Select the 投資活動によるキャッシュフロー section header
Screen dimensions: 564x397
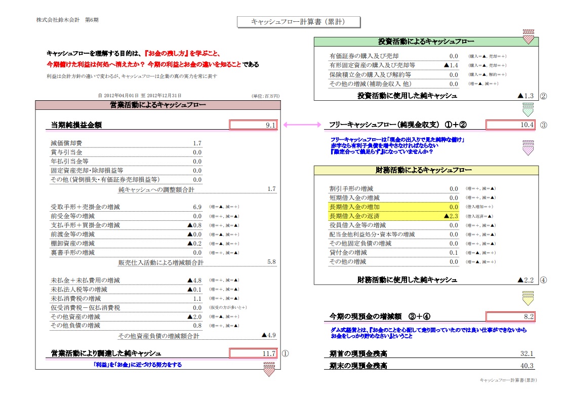click(426, 42)
